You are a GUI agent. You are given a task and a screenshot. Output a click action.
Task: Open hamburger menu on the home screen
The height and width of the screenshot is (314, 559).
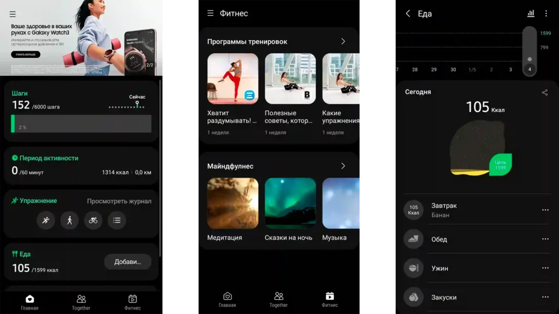coord(13,14)
